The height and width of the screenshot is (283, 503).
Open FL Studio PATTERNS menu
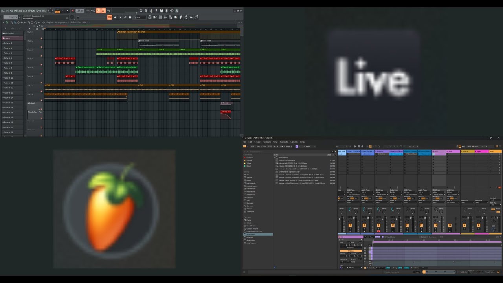pos(18,11)
